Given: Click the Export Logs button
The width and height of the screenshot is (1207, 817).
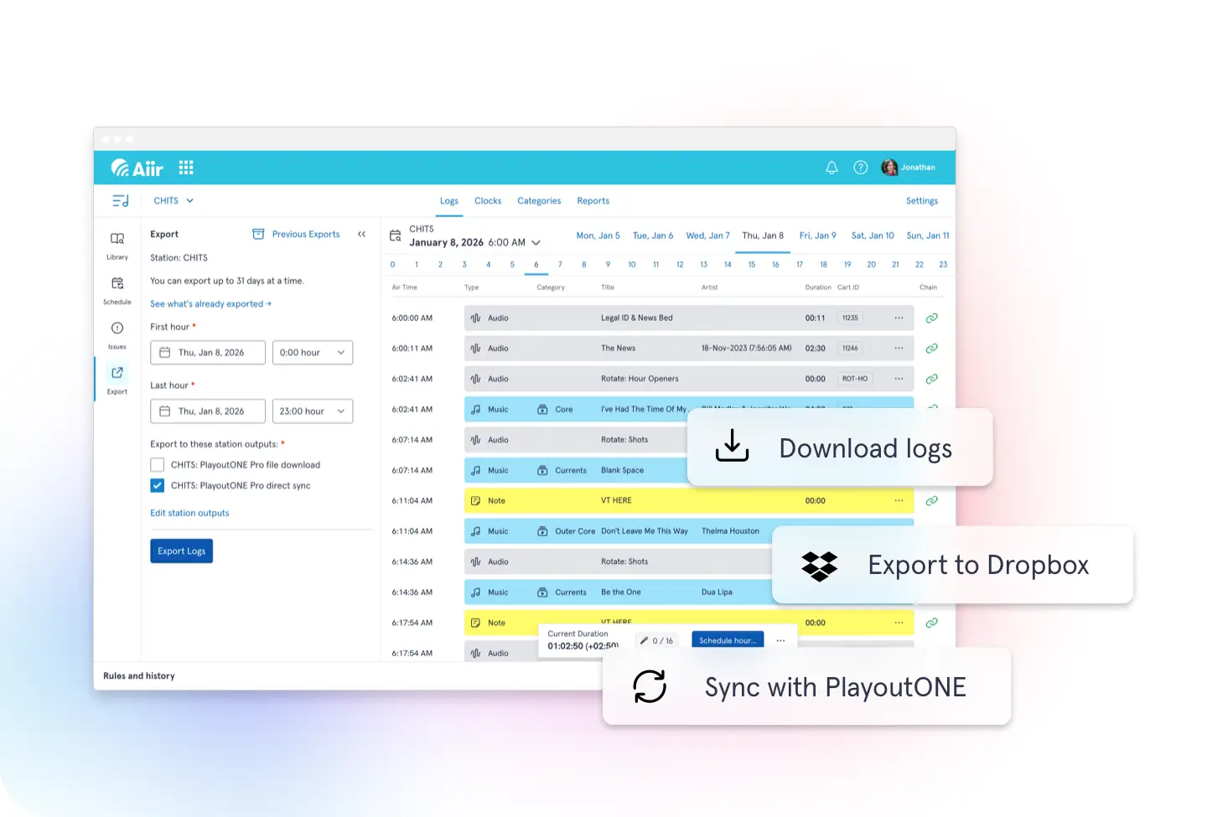Looking at the screenshot, I should click(181, 551).
